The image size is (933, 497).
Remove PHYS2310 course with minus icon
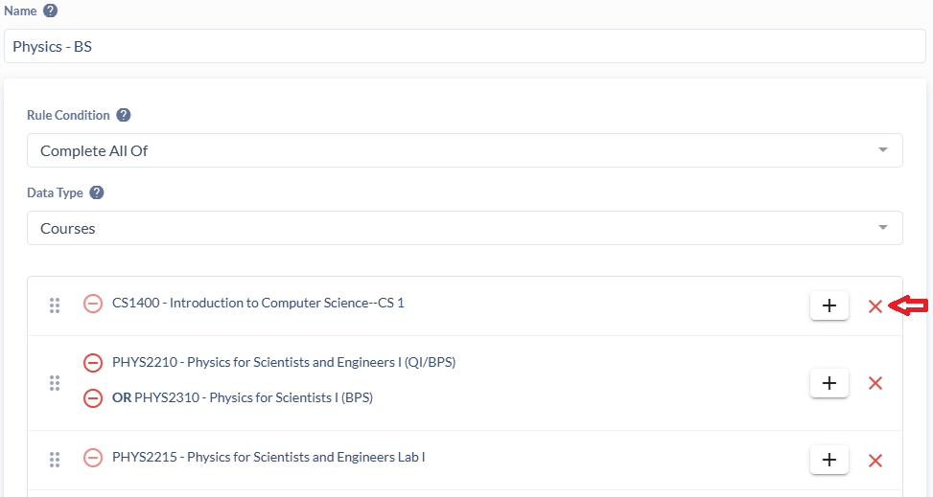pyautogui.click(x=93, y=397)
